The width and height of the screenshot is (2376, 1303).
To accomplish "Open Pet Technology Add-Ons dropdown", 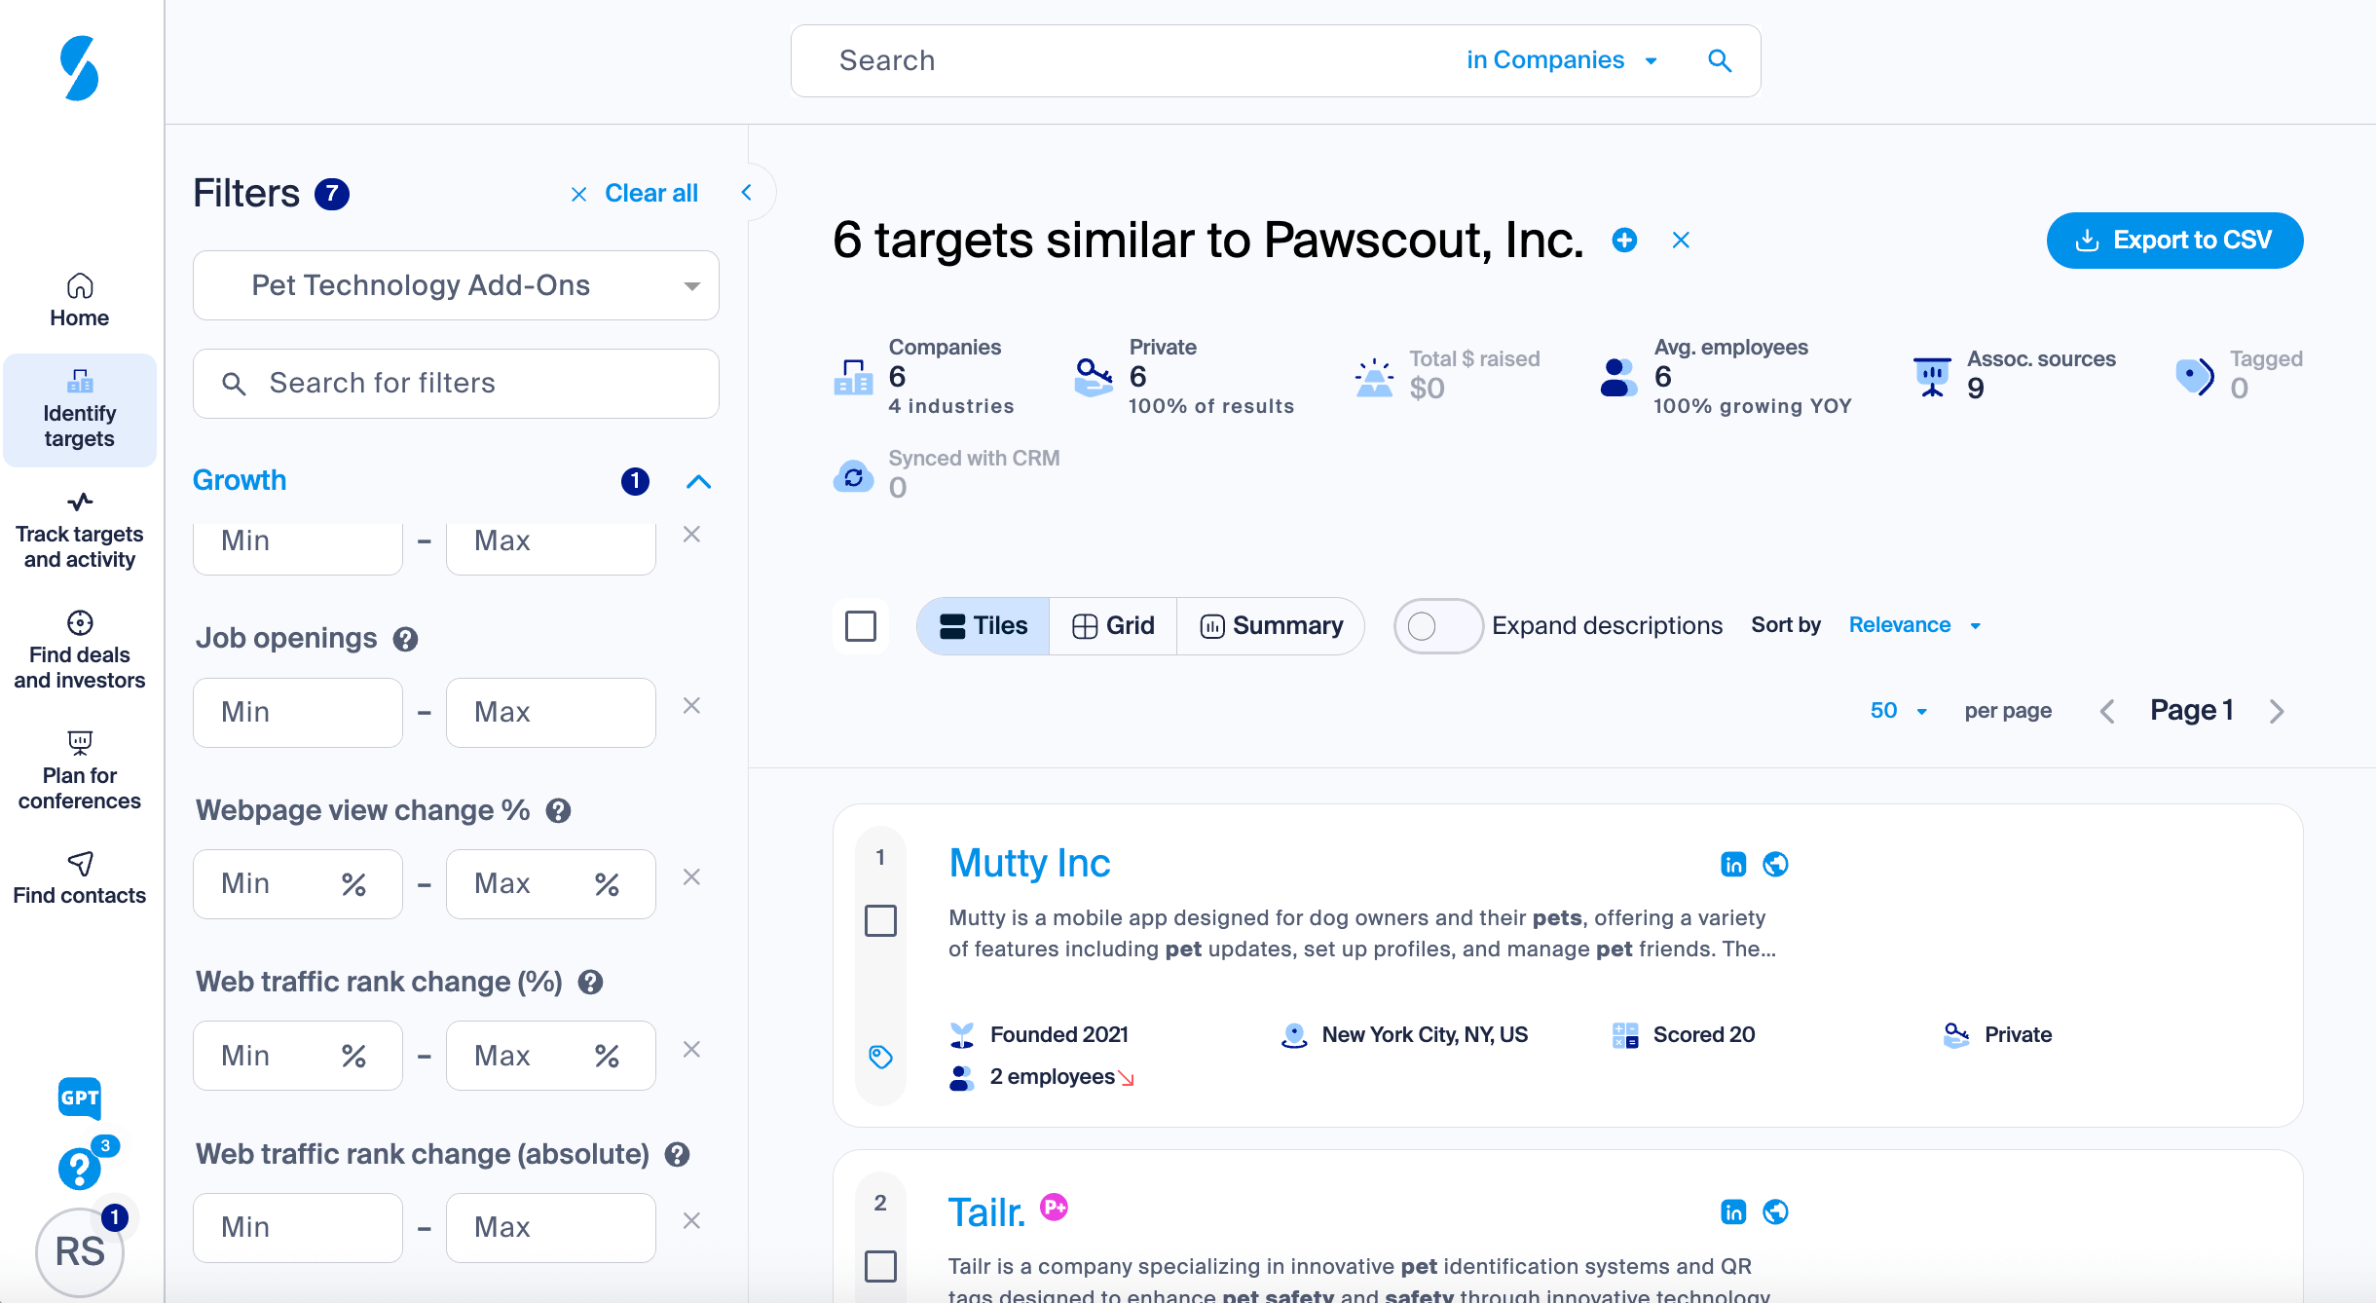I will click(x=456, y=285).
